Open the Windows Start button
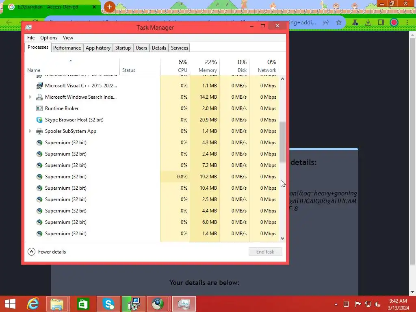The width and height of the screenshot is (416, 312). pos(10,304)
